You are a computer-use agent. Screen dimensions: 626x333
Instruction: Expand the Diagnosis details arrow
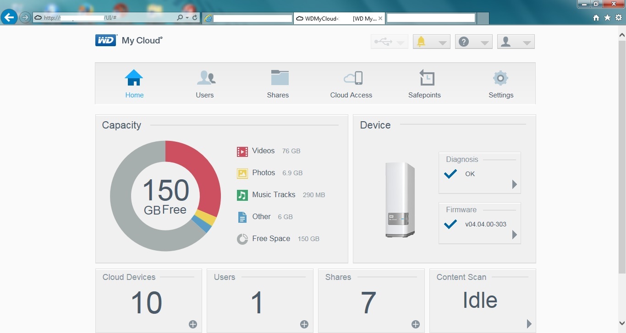[514, 184]
